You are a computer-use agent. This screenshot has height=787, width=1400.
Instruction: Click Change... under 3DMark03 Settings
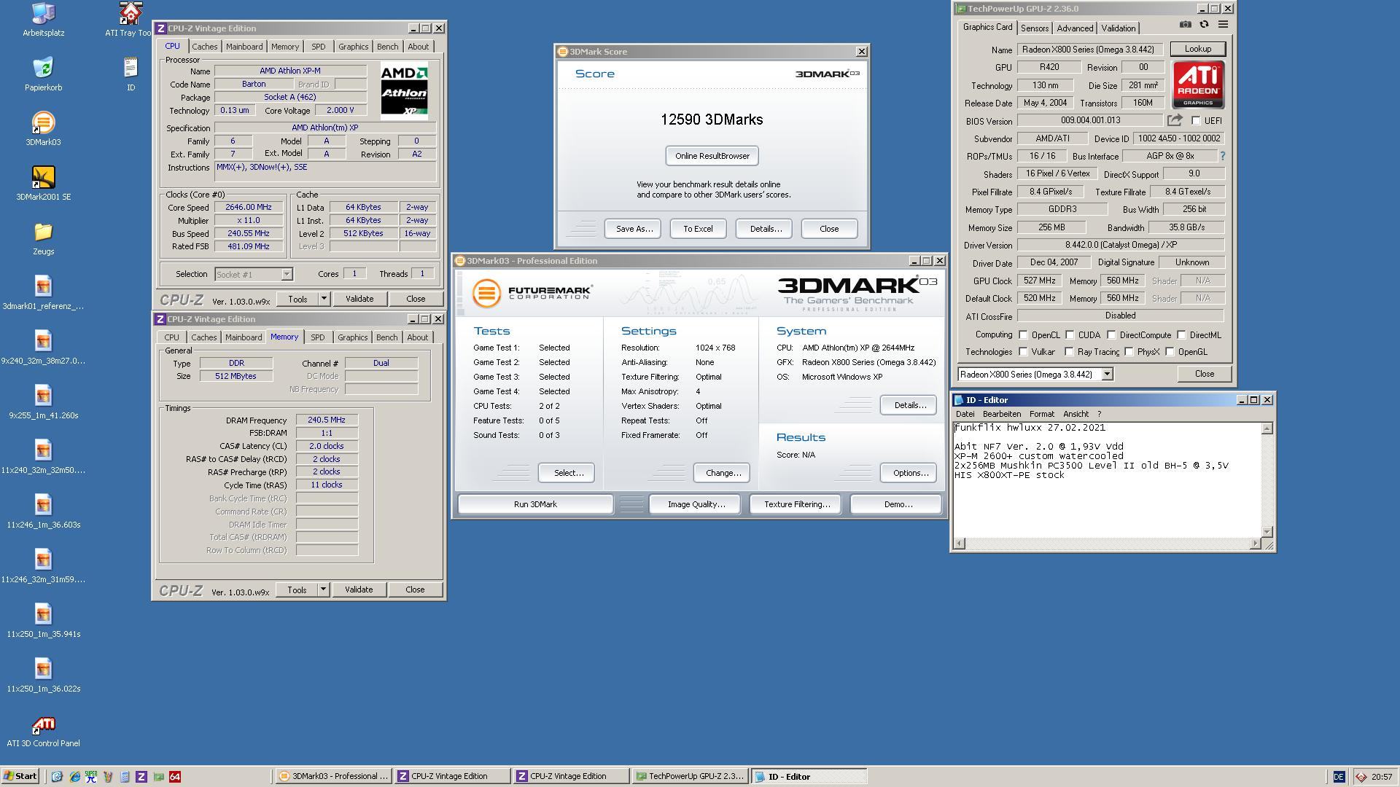(x=723, y=473)
